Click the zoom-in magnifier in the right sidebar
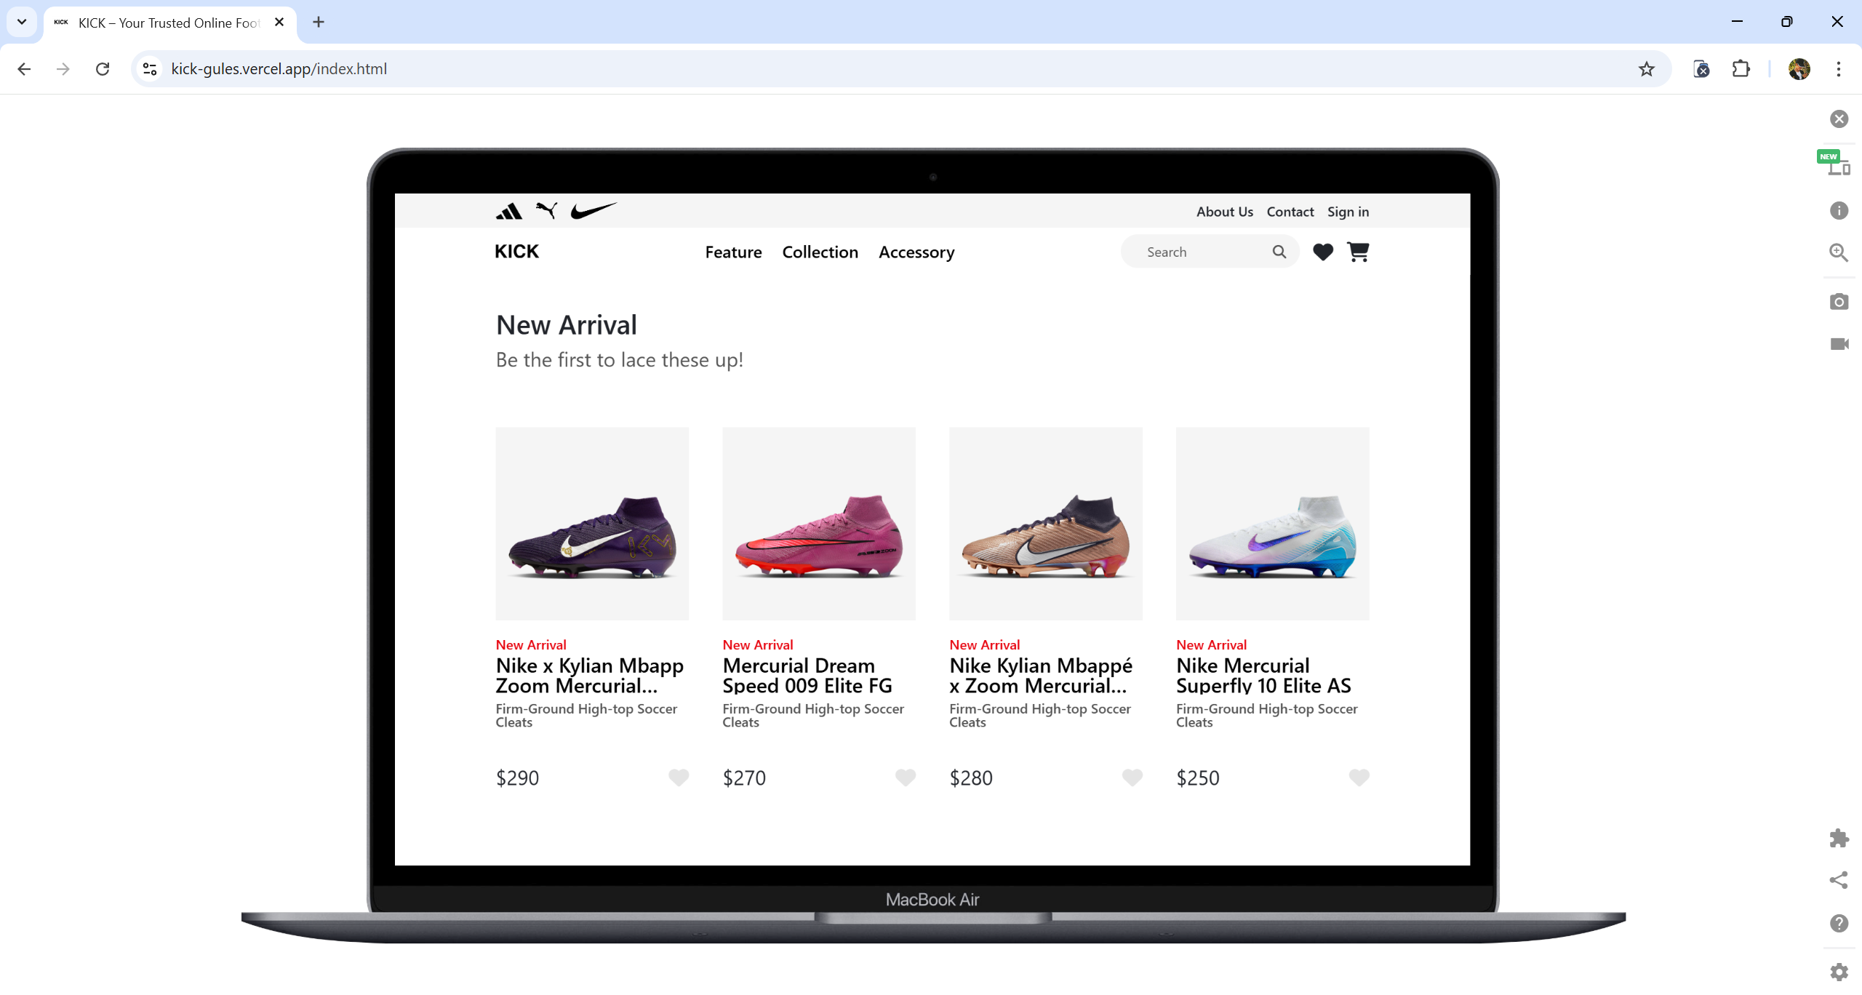The height and width of the screenshot is (995, 1862). (x=1839, y=253)
